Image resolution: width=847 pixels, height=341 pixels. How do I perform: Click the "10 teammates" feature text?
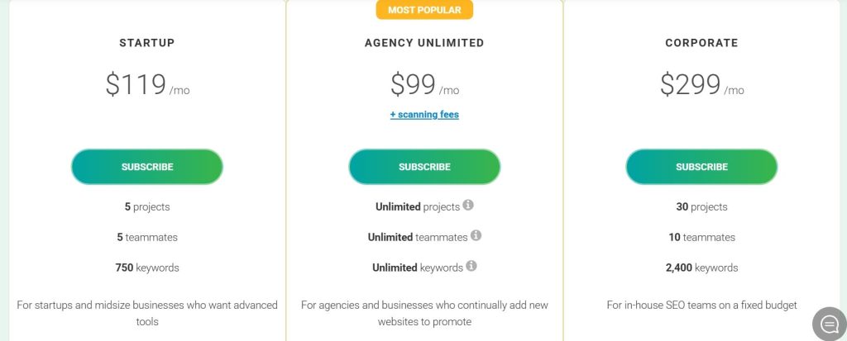701,237
